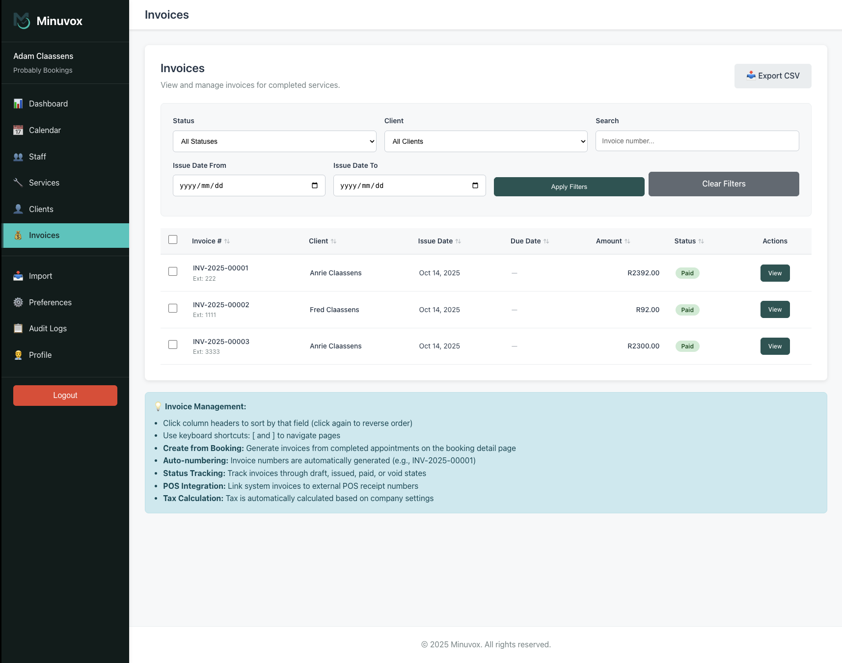The height and width of the screenshot is (663, 842).
Task: Navigate to Profile menu item
Action: tap(40, 355)
